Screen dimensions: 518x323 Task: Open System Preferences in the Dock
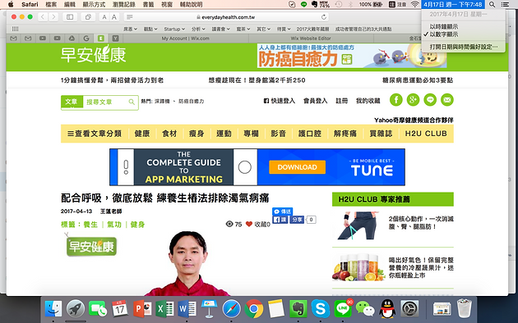point(409,308)
